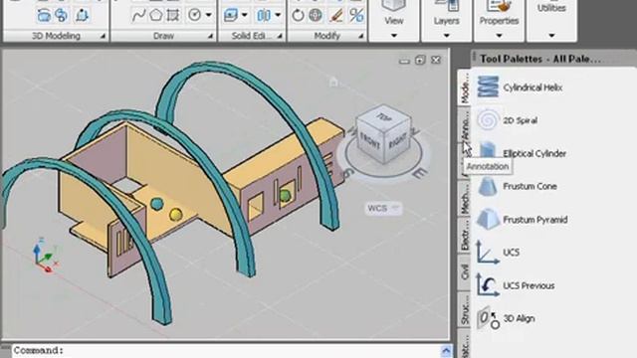Switch to the Mechanical palette tab
The image size is (637, 358).
(465, 199)
